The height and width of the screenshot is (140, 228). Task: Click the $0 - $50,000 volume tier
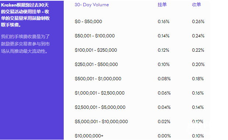pyautogui.click(x=88, y=22)
